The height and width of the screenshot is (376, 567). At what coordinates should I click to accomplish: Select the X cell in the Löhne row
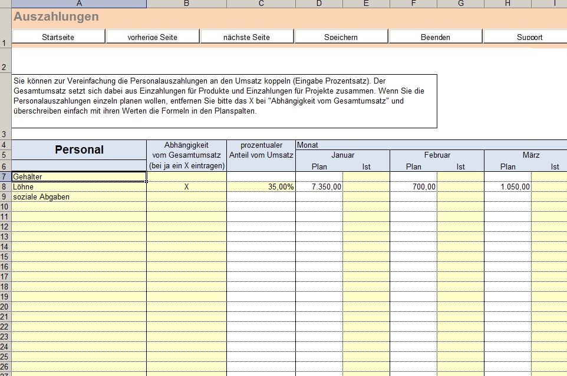186,187
